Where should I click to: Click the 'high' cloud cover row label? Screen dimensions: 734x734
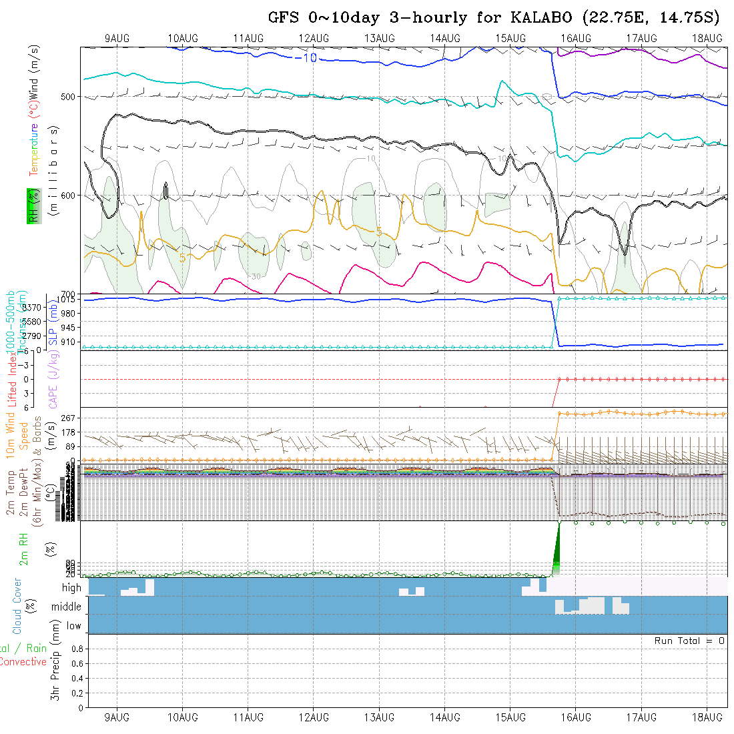[x=71, y=587]
